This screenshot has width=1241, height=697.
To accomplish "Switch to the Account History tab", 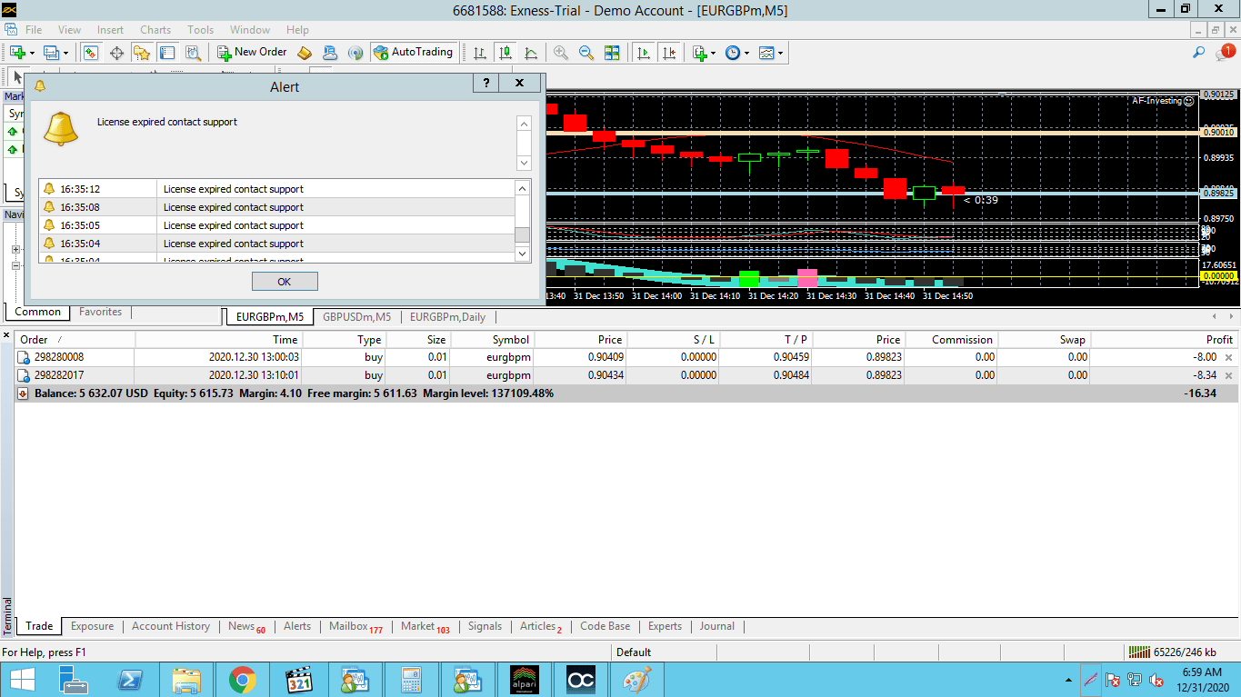I will click(x=170, y=626).
